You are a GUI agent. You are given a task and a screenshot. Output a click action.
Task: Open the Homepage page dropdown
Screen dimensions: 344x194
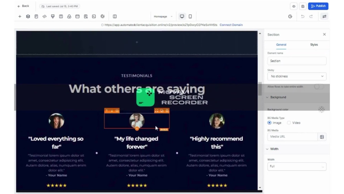163,17
